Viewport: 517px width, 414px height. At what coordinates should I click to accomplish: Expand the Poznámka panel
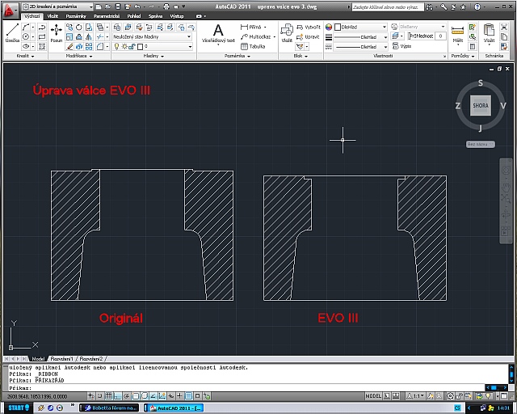pyautogui.click(x=237, y=56)
